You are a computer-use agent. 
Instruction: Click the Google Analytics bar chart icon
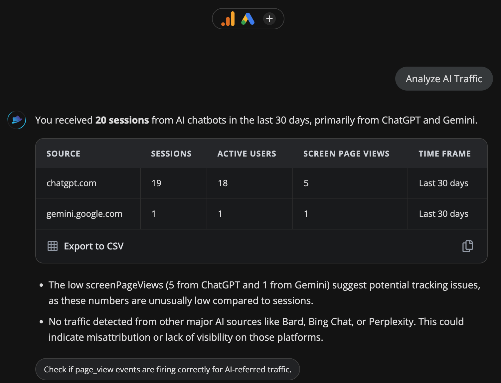point(228,19)
